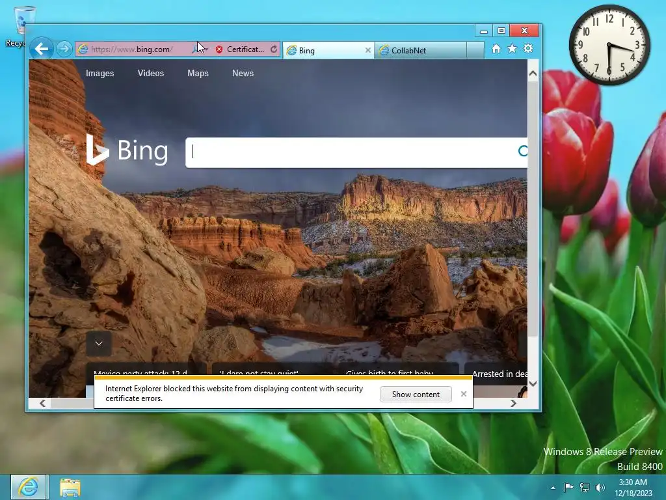Screen dimensions: 666x500
Task: Open File Explorer from the taskbar
Action: click(x=70, y=488)
